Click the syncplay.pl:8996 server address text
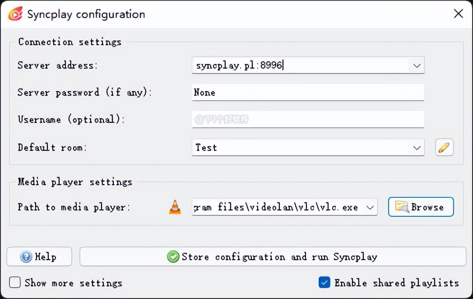The height and width of the screenshot is (299, 473). [x=239, y=65]
